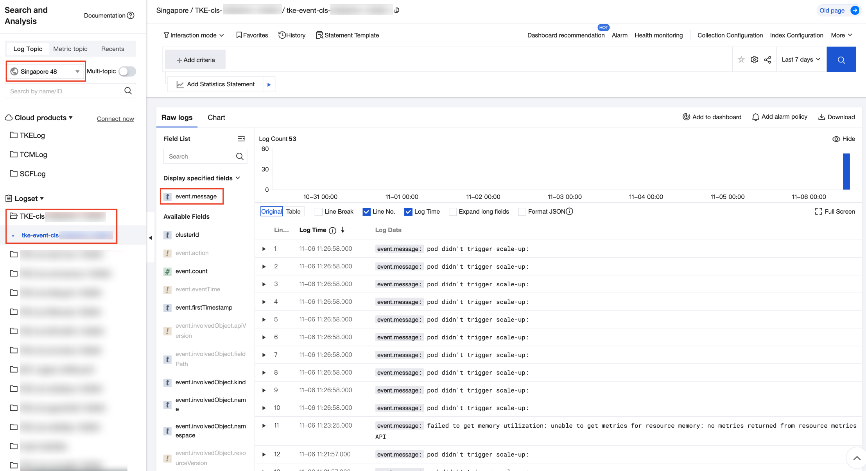Viewport: 866px width, 471px height.
Task: Click the Add criteria button
Action: tap(195, 60)
